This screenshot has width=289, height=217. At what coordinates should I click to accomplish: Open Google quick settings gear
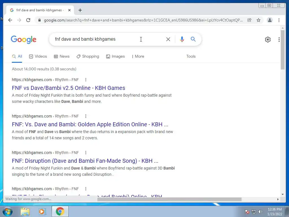268,40
